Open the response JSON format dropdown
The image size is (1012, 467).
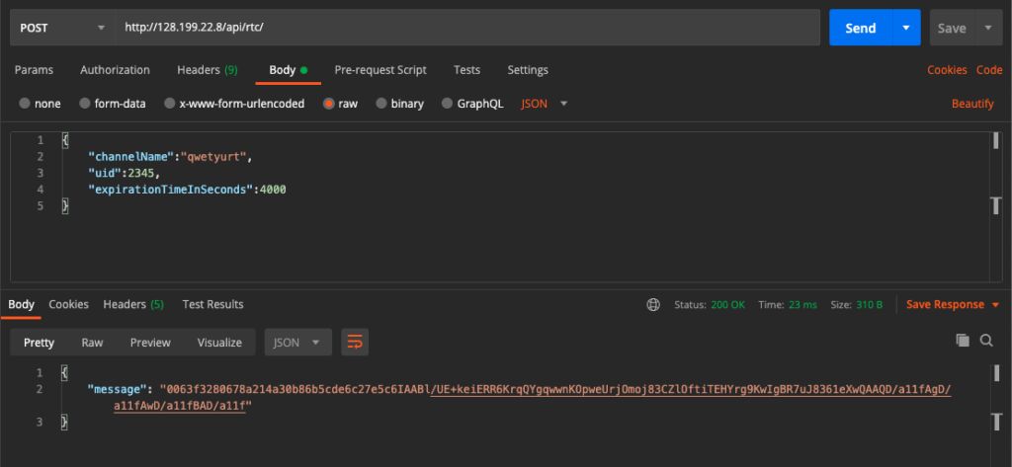click(x=297, y=343)
